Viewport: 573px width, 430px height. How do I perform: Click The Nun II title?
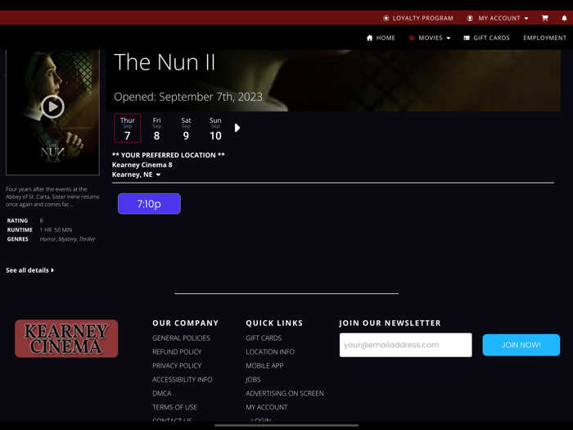[165, 61]
